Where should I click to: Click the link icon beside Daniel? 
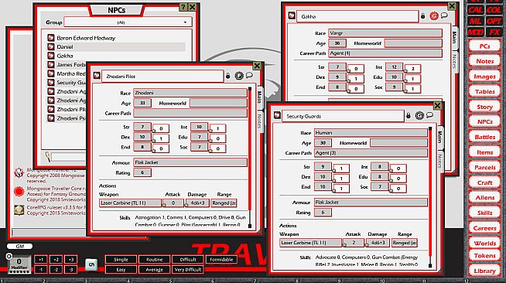point(50,46)
